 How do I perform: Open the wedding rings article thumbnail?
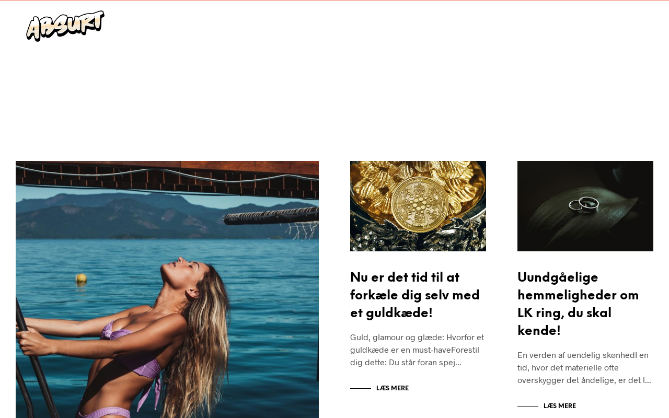pos(585,206)
